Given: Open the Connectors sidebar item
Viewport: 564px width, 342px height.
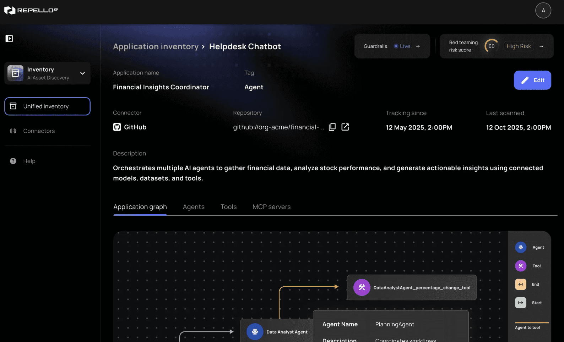Looking at the screenshot, I should point(47,131).
